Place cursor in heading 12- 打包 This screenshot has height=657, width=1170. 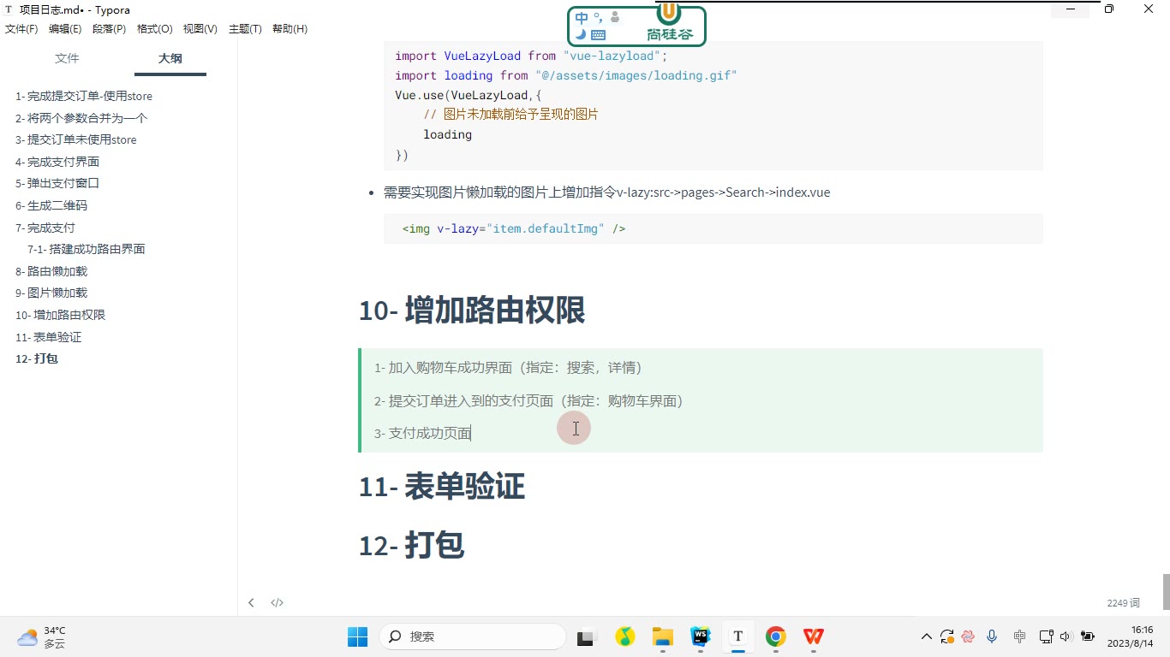click(412, 545)
